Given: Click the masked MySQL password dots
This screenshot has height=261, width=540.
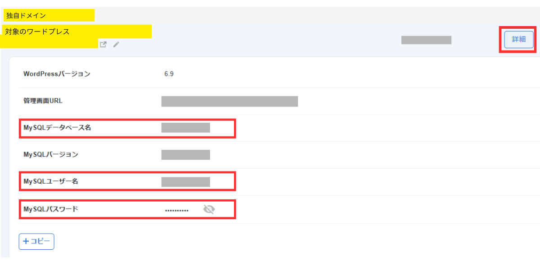Looking at the screenshot, I should (177, 210).
